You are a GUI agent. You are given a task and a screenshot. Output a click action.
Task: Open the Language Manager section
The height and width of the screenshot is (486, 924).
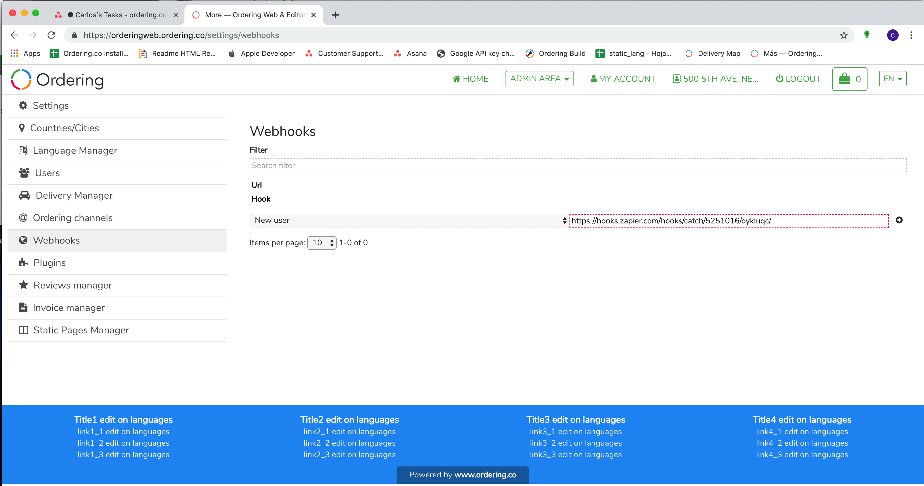pos(75,151)
